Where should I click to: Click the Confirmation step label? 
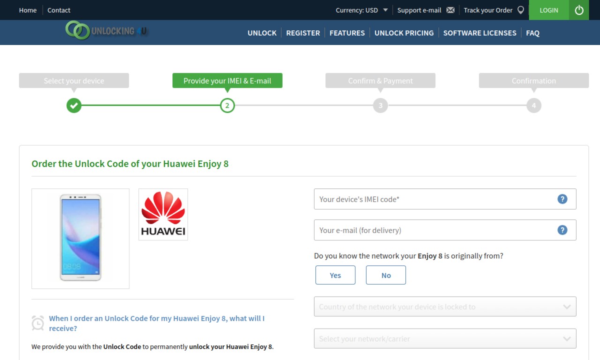click(x=534, y=81)
